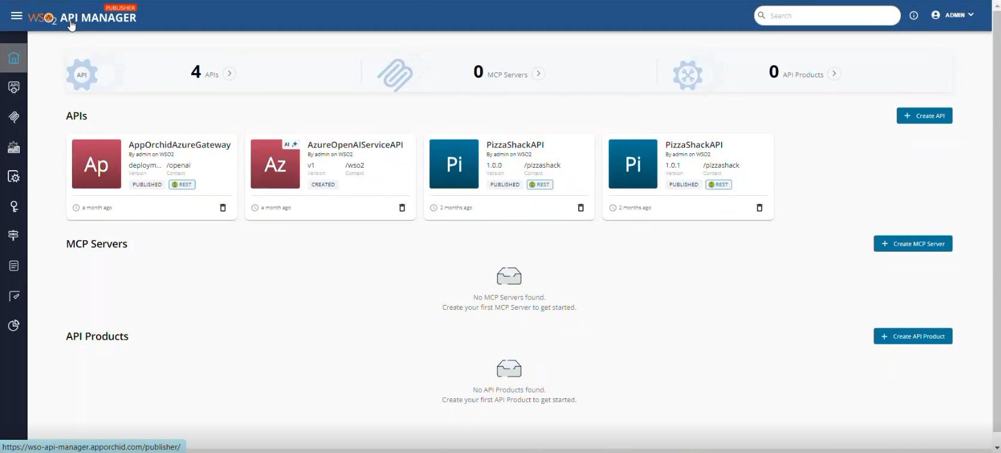This screenshot has width=1001, height=453.
Task: Open the API Products icon in the sidebar
Action: pyautogui.click(x=14, y=147)
